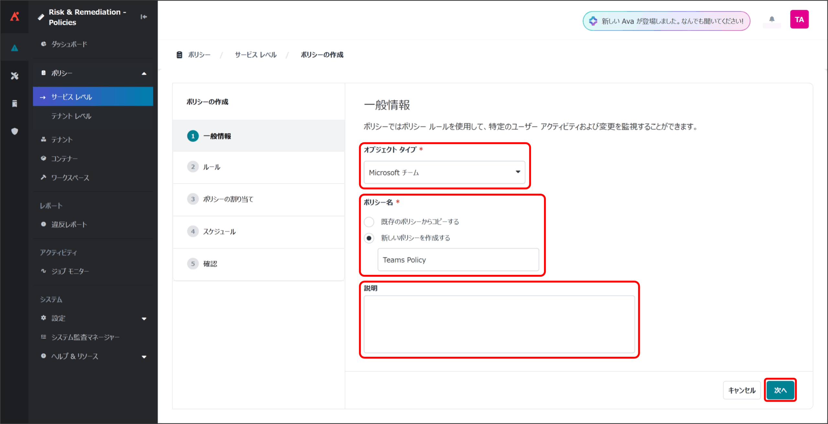
Task: Open the オブジェクト タイプ dropdown
Action: (444, 172)
